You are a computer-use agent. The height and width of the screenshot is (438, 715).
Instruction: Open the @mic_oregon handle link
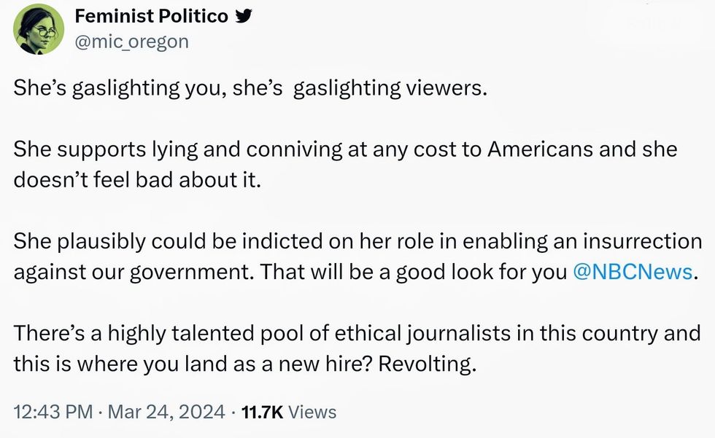click(x=132, y=42)
